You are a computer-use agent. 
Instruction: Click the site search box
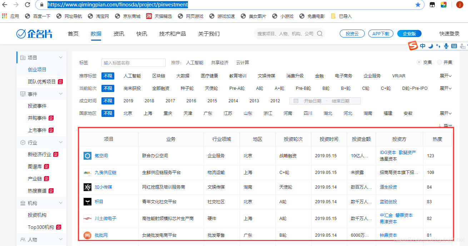(290, 34)
